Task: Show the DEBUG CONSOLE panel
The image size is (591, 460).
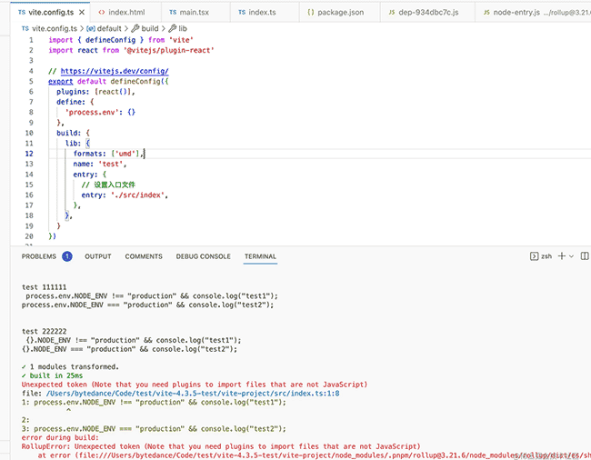Action: point(203,256)
